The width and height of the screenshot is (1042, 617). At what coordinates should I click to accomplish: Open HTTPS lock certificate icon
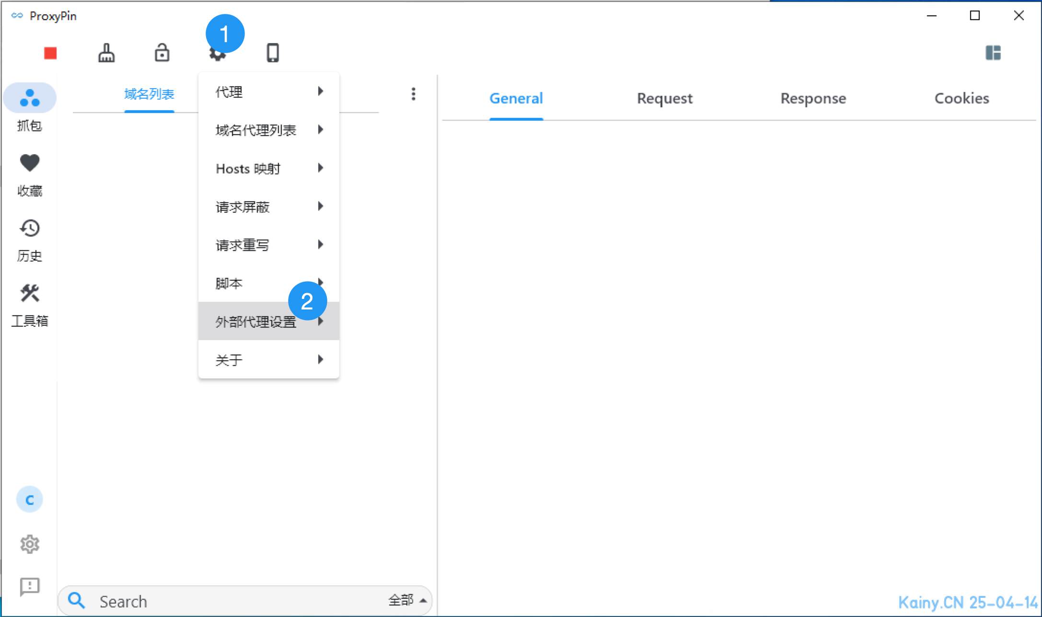(162, 53)
